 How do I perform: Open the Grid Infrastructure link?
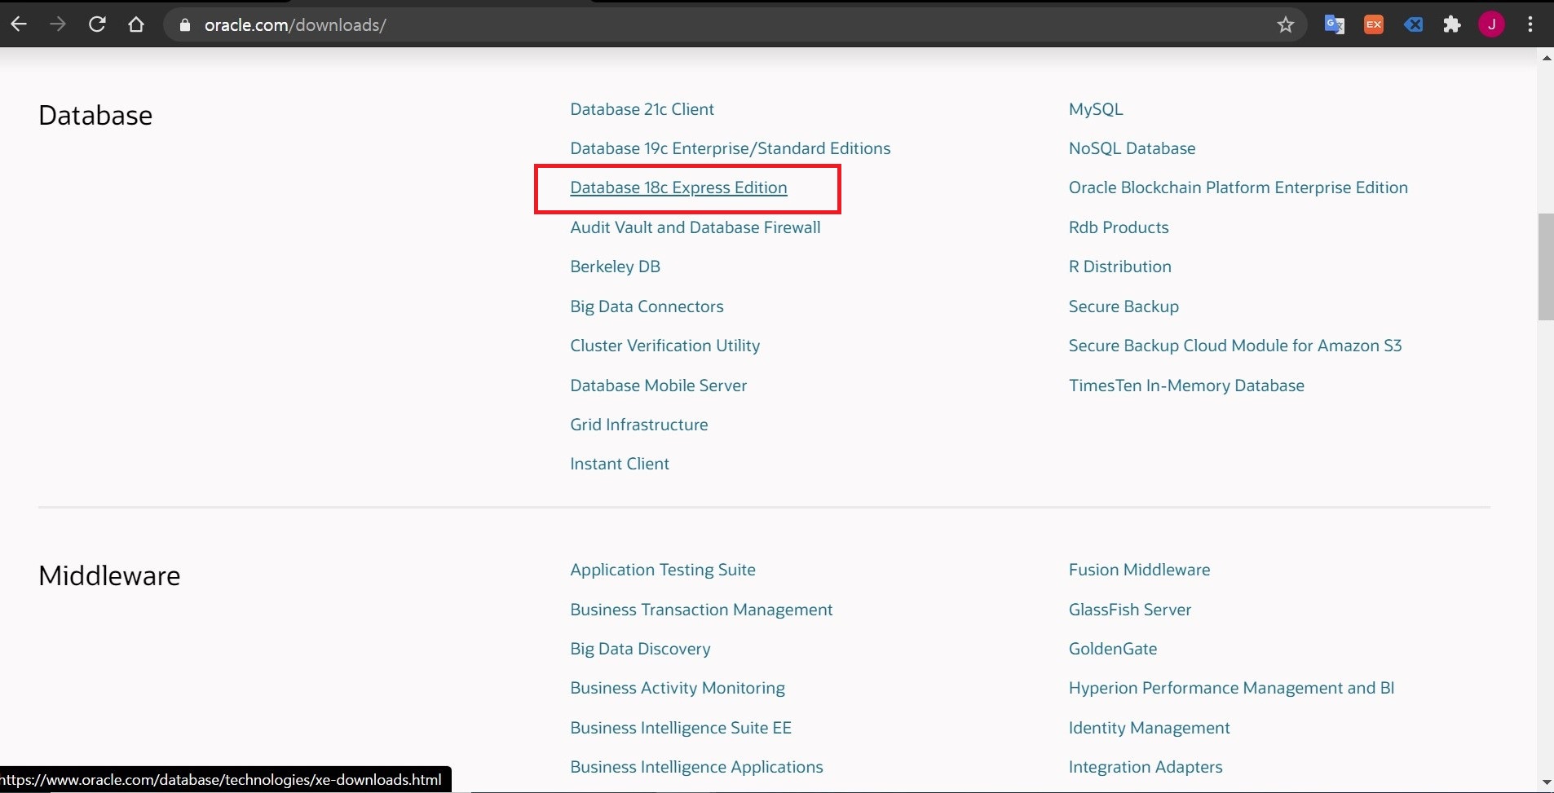click(639, 425)
